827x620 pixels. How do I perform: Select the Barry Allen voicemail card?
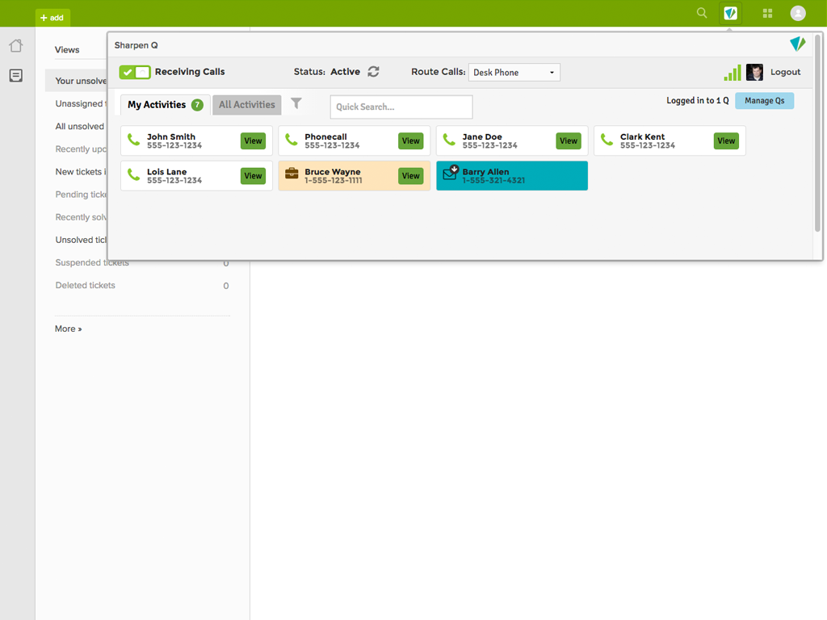512,176
